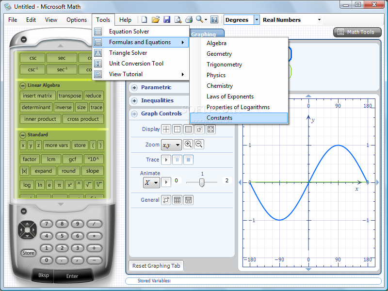The image size is (388, 291).
Task: Toggle the gridlines Display button
Action: (188, 129)
